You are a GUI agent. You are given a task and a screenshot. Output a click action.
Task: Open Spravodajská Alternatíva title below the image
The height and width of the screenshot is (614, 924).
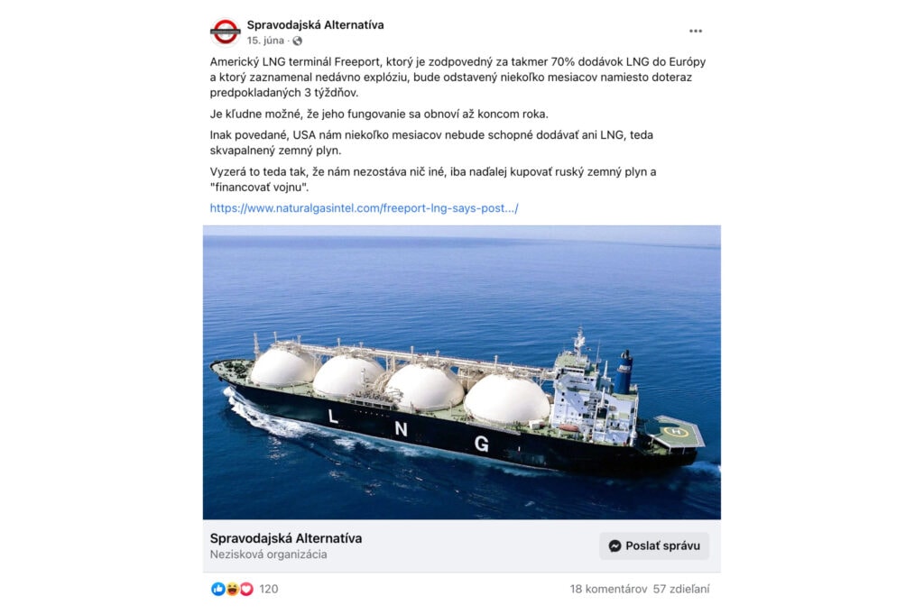pos(286,538)
